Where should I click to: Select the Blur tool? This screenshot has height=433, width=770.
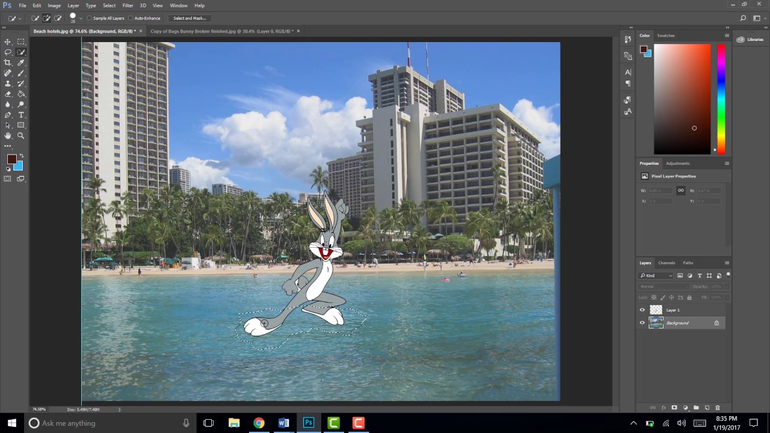click(x=8, y=104)
